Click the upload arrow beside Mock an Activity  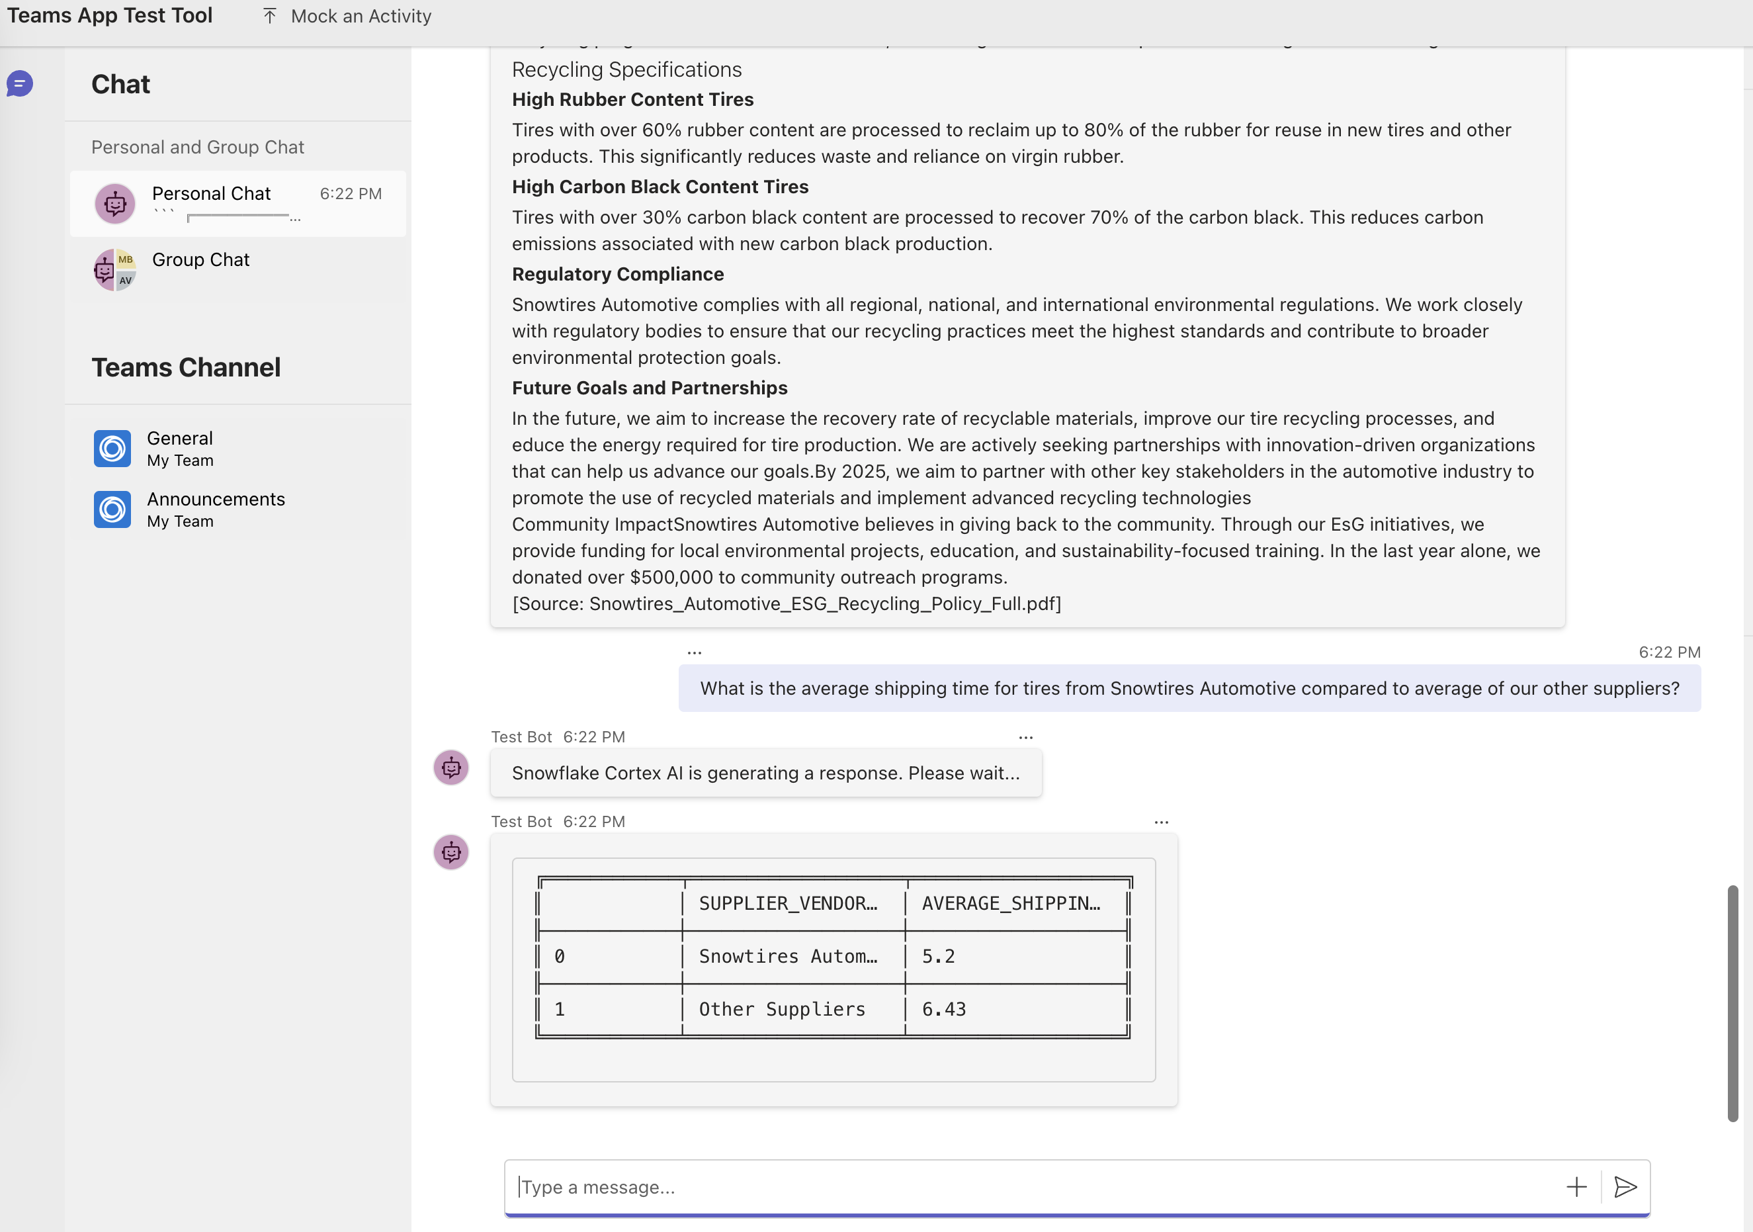269,15
